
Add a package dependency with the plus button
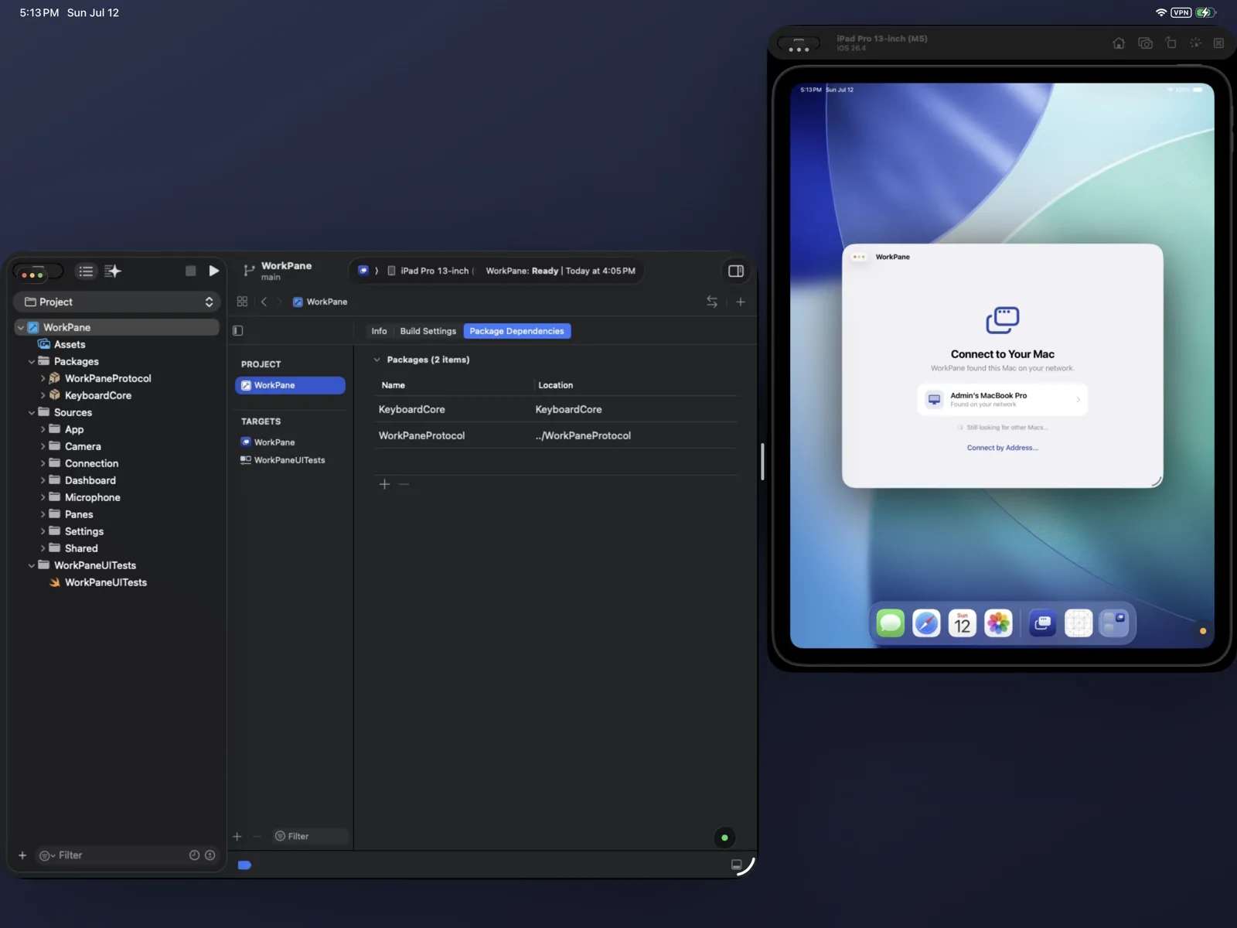click(x=384, y=484)
